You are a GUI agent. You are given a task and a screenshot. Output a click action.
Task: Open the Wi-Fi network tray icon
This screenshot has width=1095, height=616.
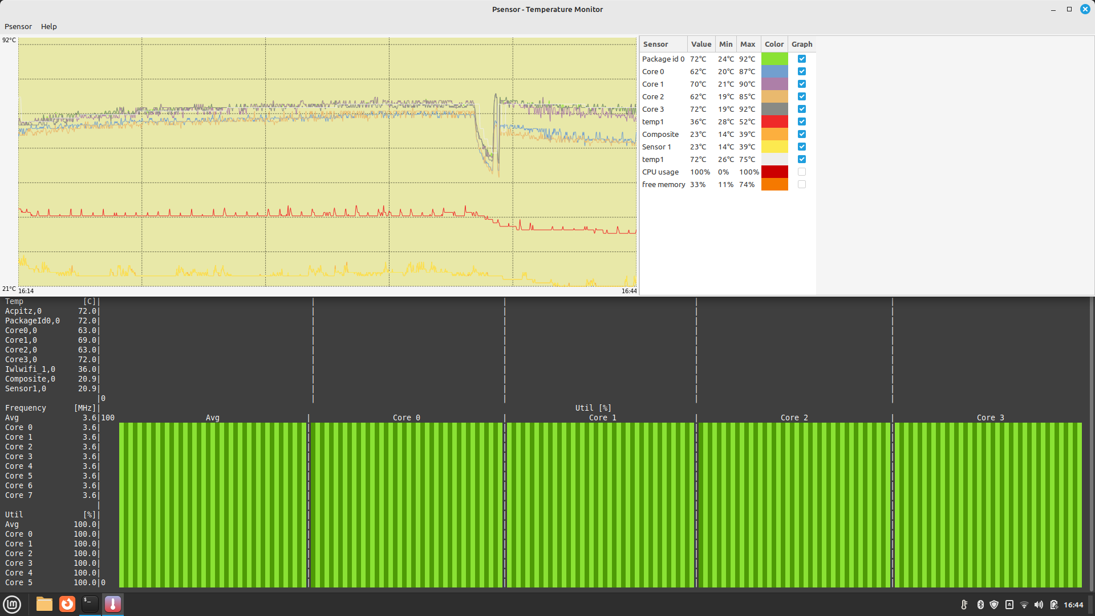click(x=1024, y=605)
